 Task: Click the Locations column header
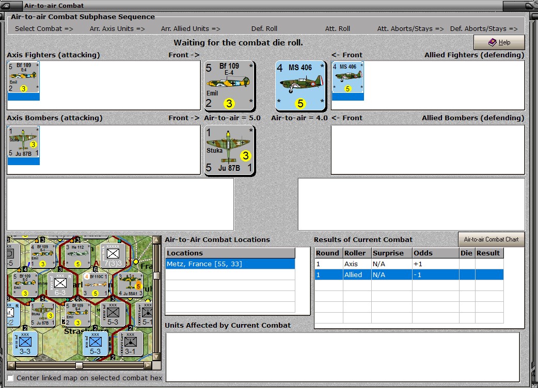[230, 253]
